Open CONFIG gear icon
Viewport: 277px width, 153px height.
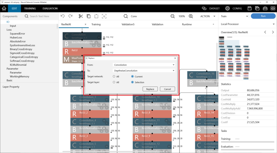pos(227,8)
